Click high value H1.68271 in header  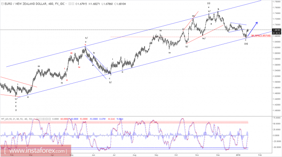94,4
